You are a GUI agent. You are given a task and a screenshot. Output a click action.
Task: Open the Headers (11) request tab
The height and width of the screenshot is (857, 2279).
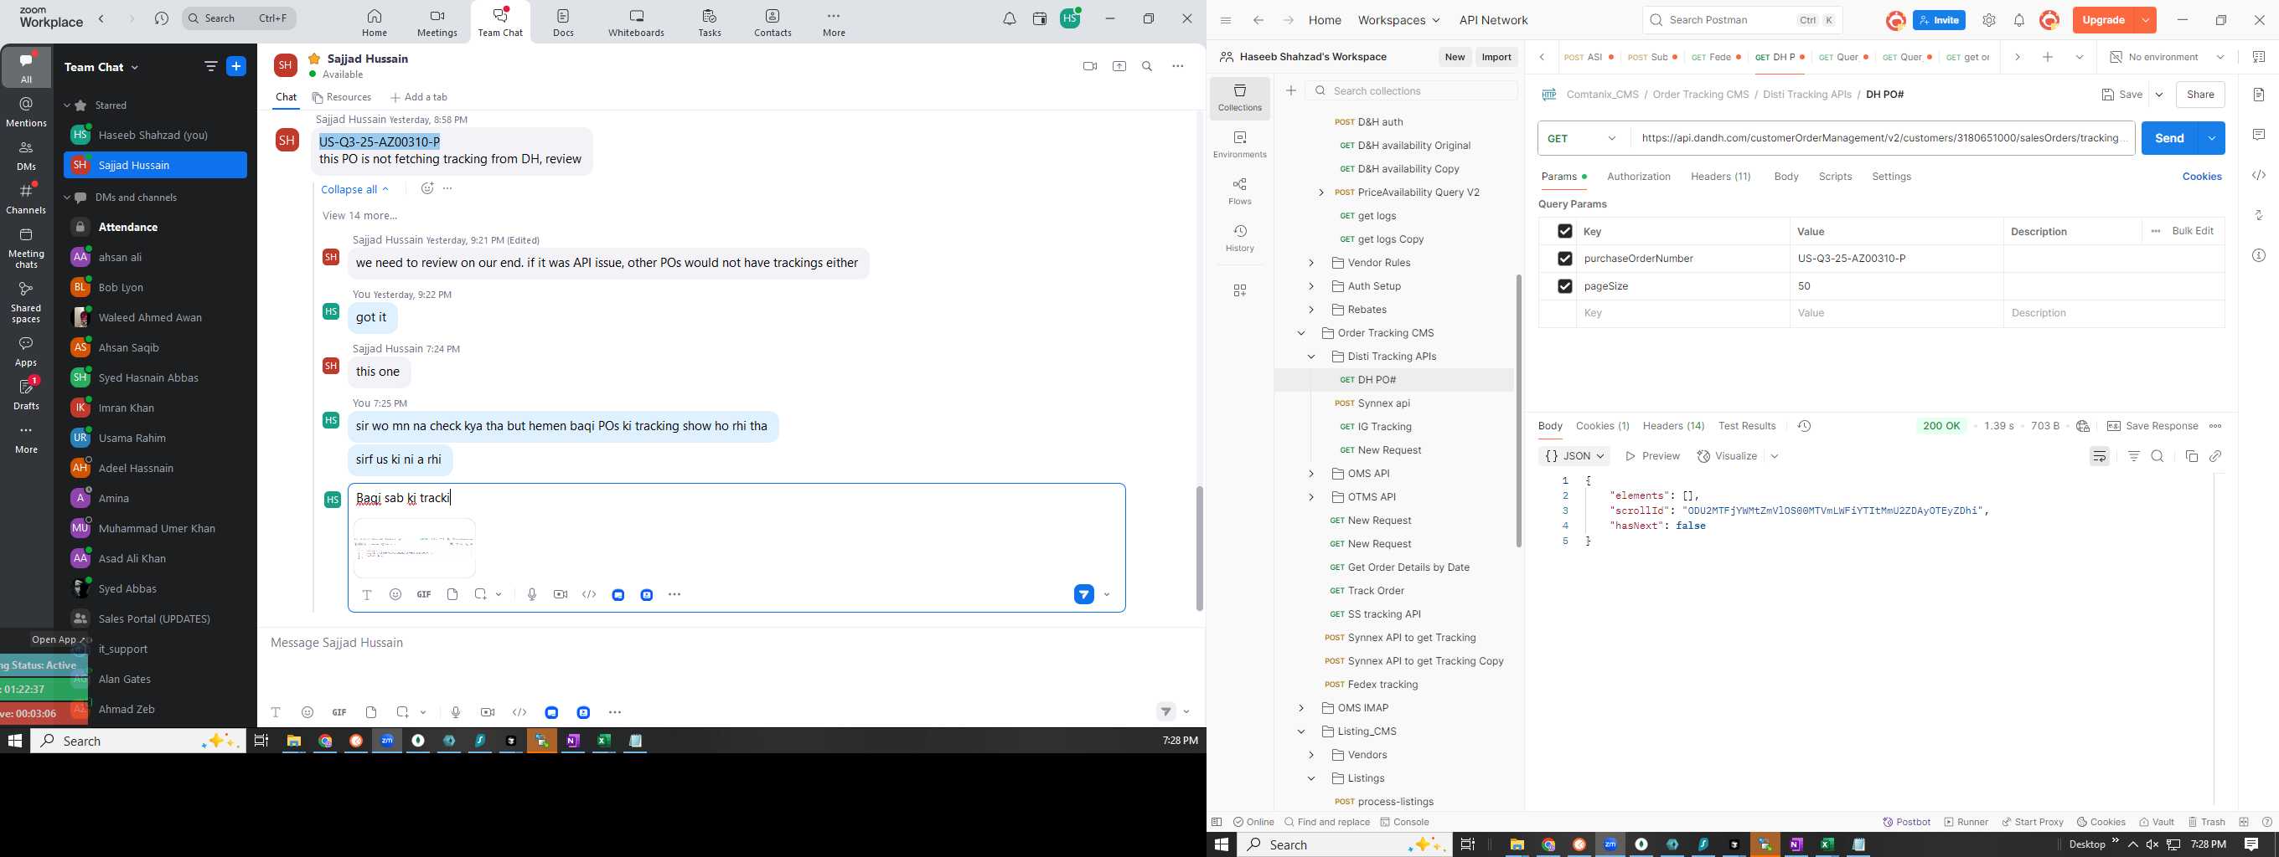coord(1721,177)
